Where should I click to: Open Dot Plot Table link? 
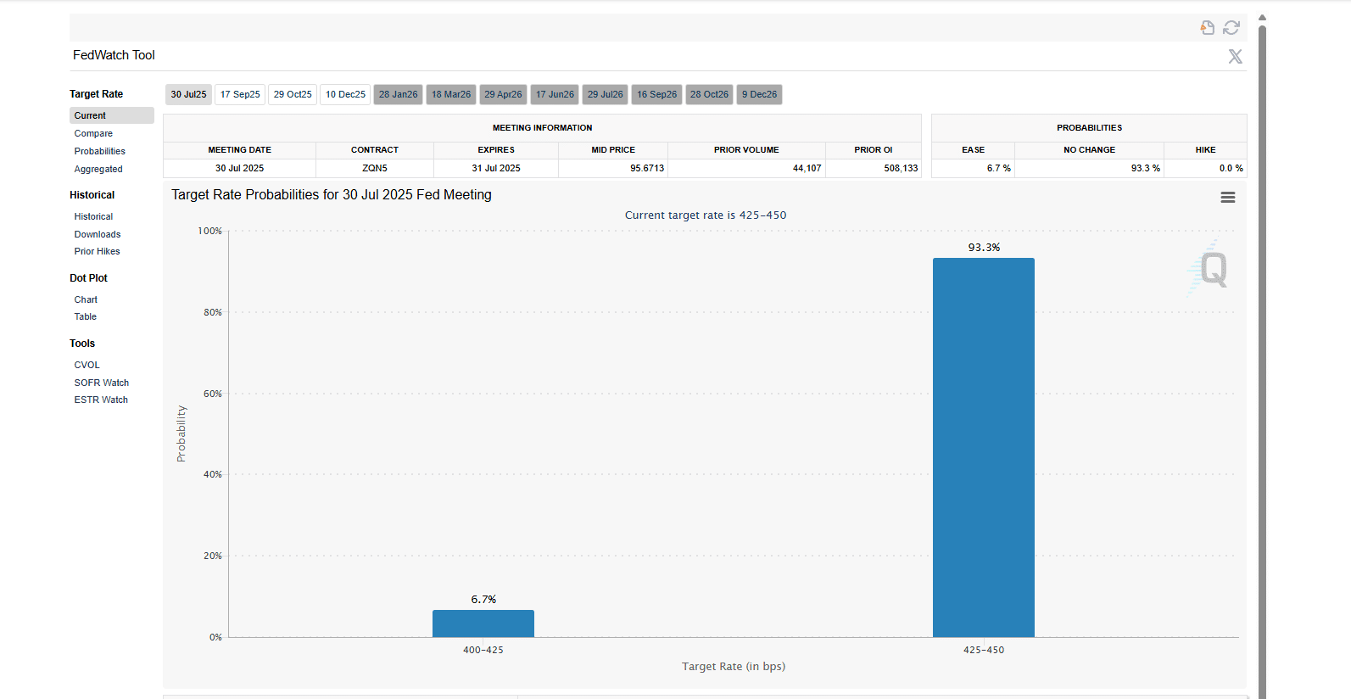pyautogui.click(x=85, y=316)
